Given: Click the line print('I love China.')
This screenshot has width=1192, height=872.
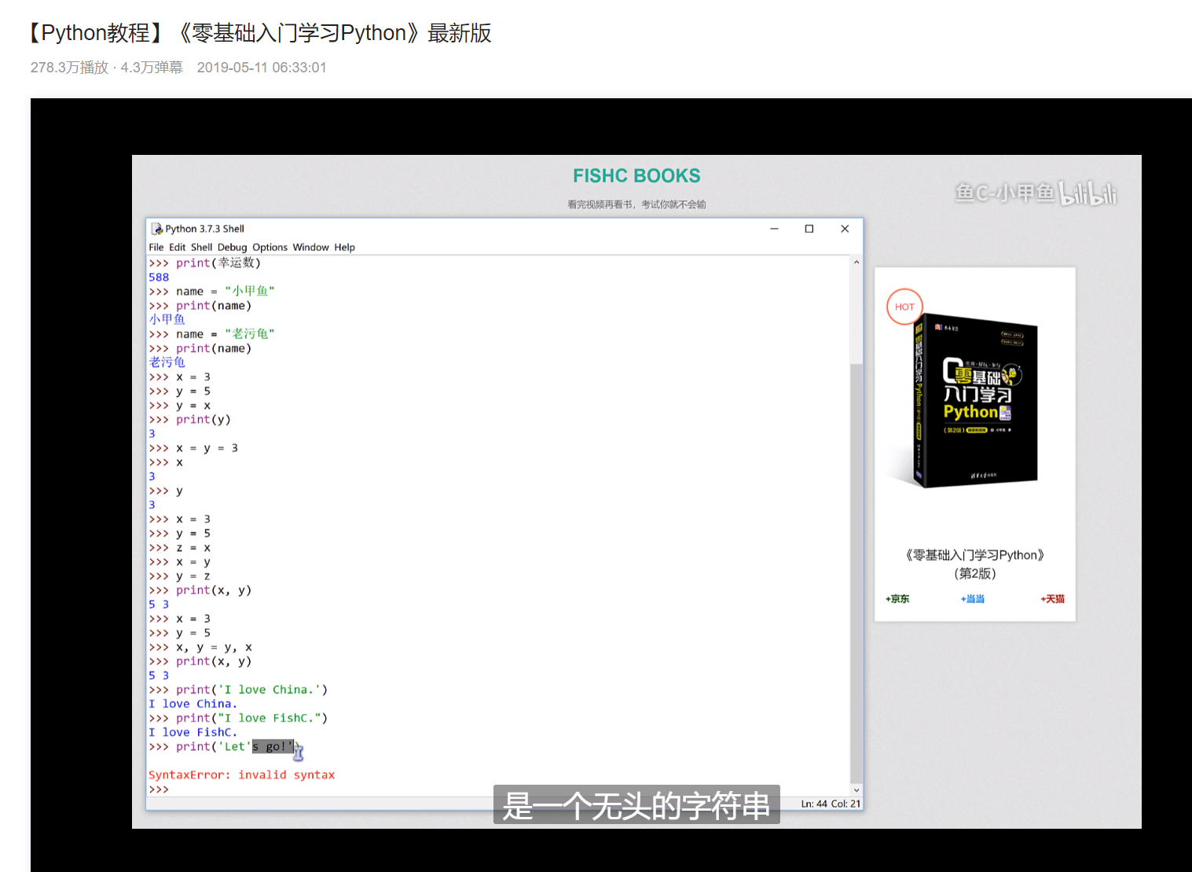Looking at the screenshot, I should [238, 690].
